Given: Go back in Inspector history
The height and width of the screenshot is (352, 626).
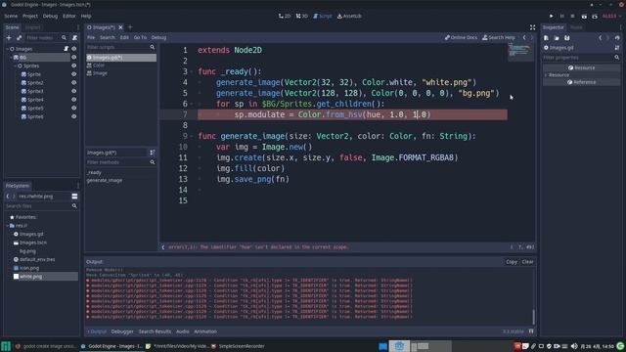Looking at the screenshot, I should click(600, 38).
